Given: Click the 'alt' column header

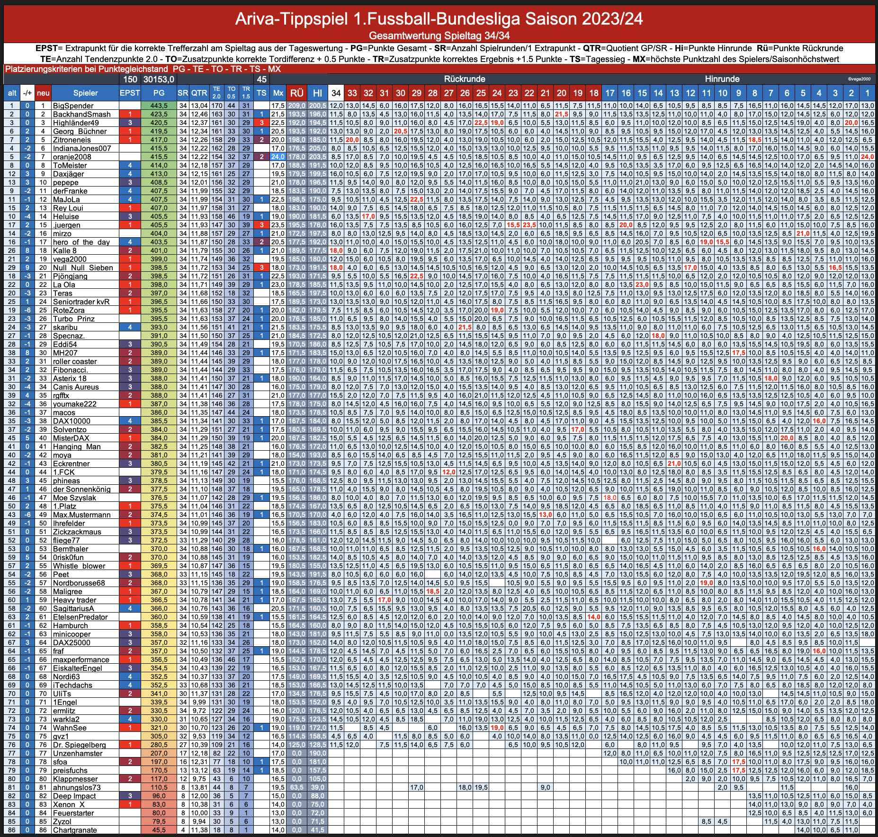Looking at the screenshot, I should coord(12,93).
